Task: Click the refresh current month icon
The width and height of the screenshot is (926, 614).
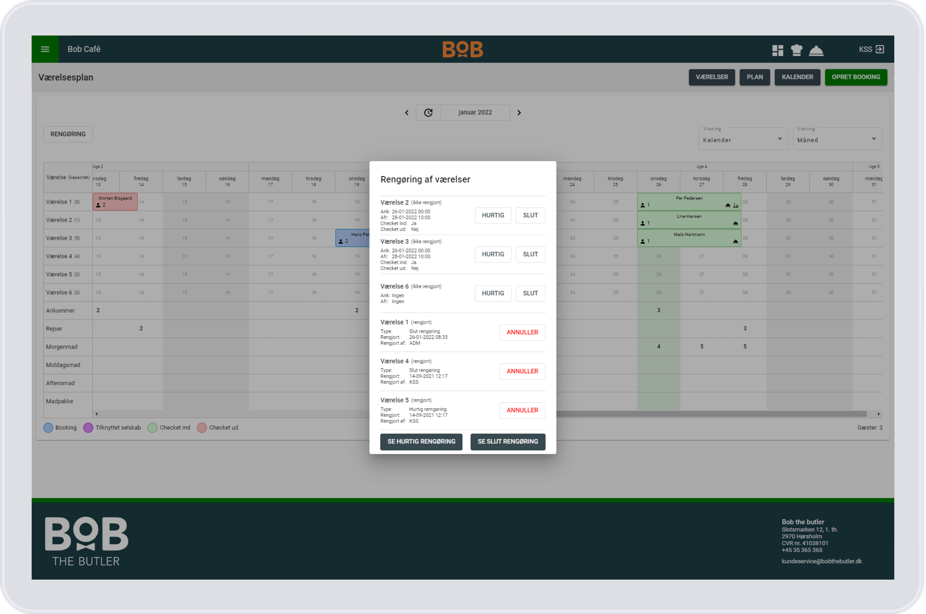Action: tap(428, 113)
